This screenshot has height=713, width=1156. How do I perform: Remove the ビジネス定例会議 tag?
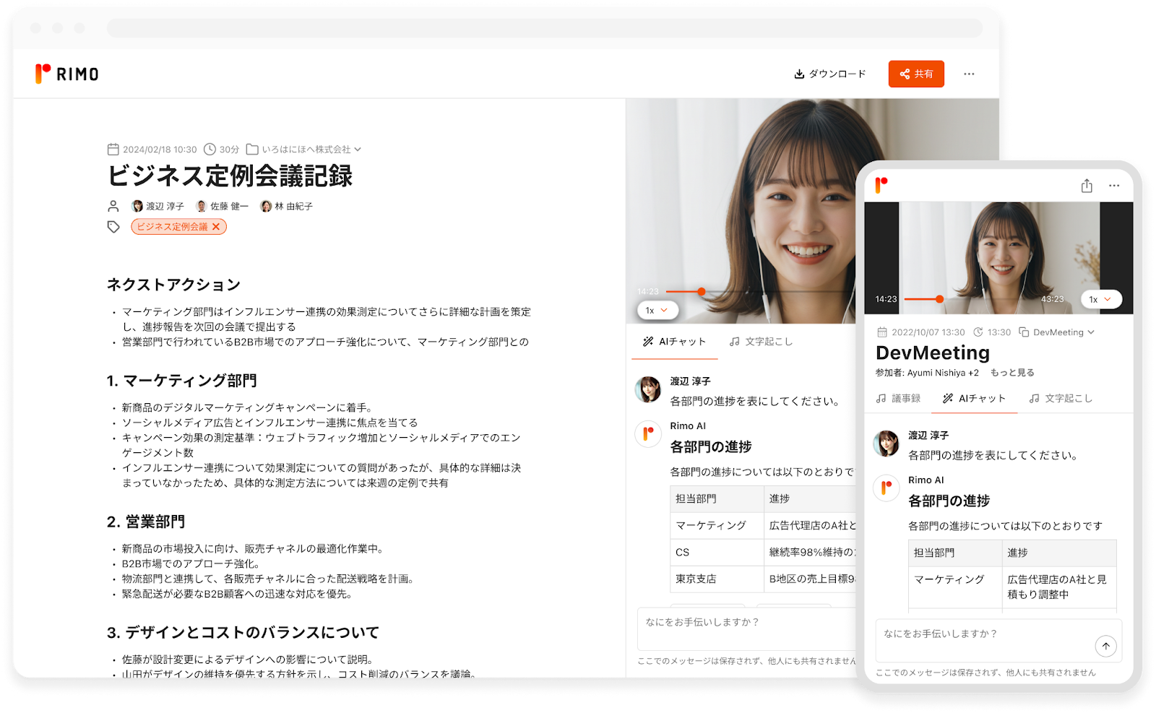(216, 226)
